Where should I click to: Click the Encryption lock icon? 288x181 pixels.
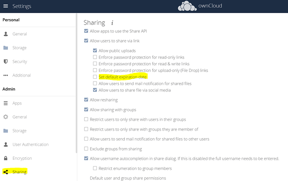tap(6, 159)
